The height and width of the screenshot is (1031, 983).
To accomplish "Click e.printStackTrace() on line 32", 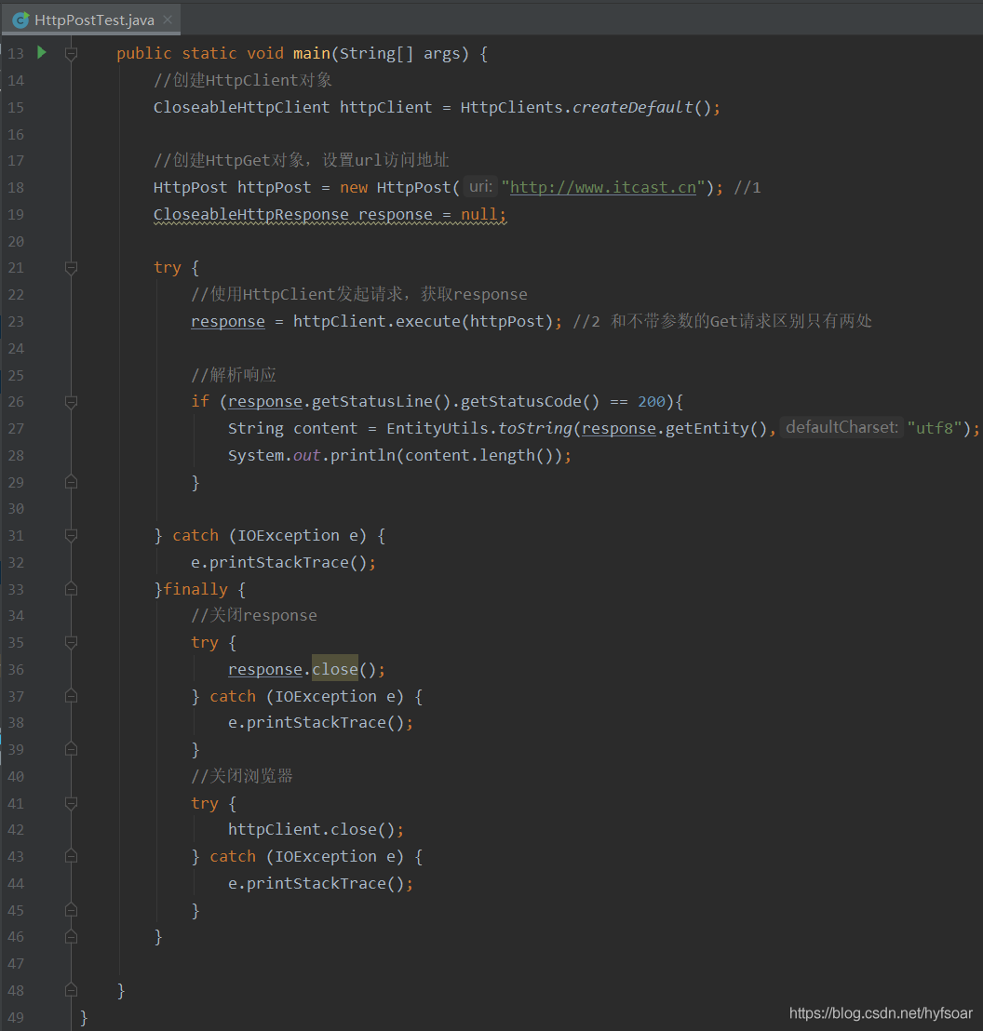I will pos(279,563).
